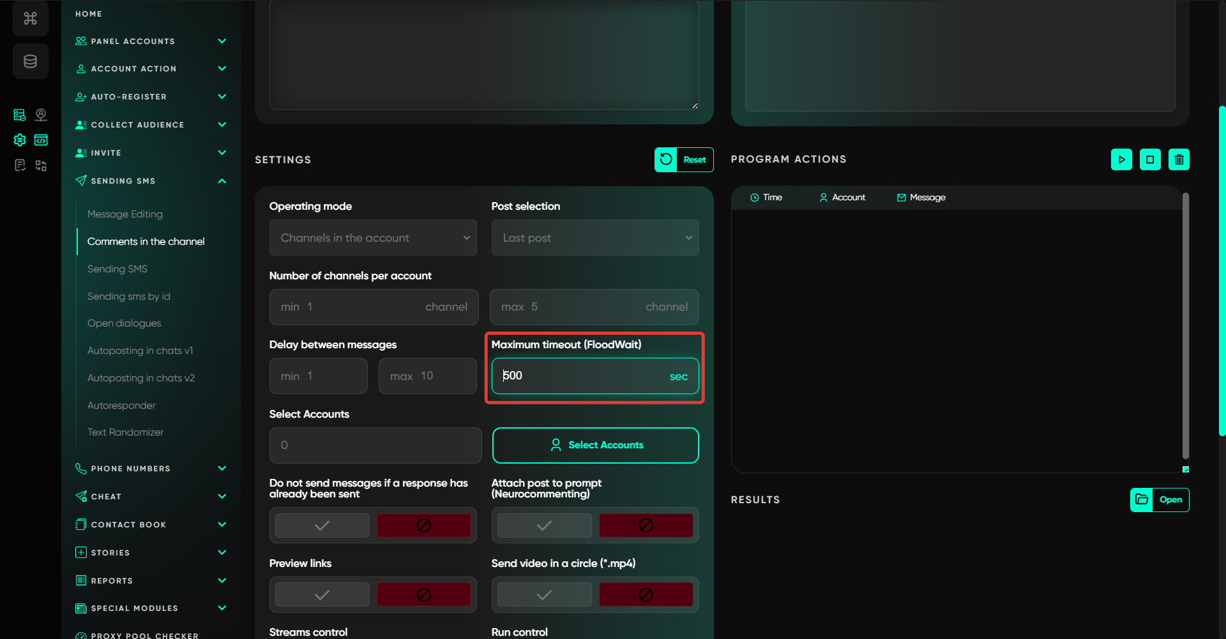Click the database icon in the left rail
1226x639 pixels.
click(x=30, y=61)
